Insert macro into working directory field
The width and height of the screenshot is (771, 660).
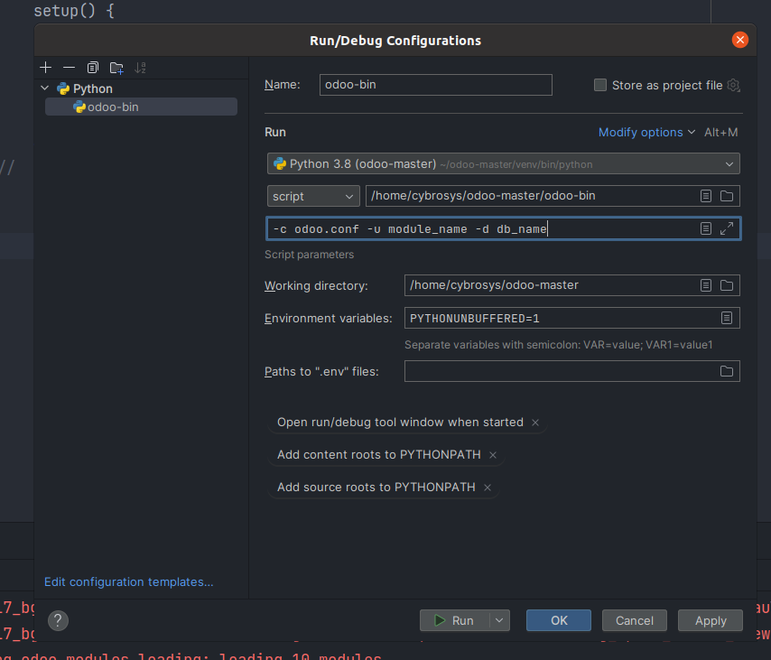click(706, 285)
